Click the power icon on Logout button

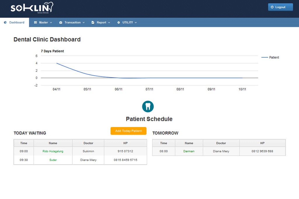coord(272,7)
